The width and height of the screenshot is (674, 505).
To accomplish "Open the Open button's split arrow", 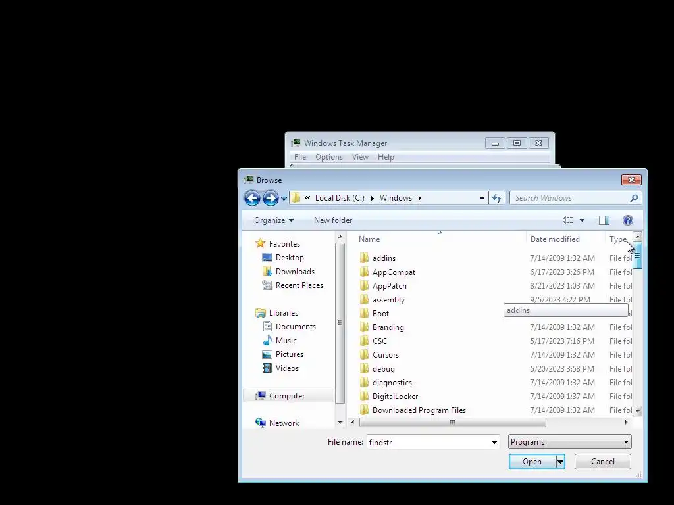I will click(560, 462).
